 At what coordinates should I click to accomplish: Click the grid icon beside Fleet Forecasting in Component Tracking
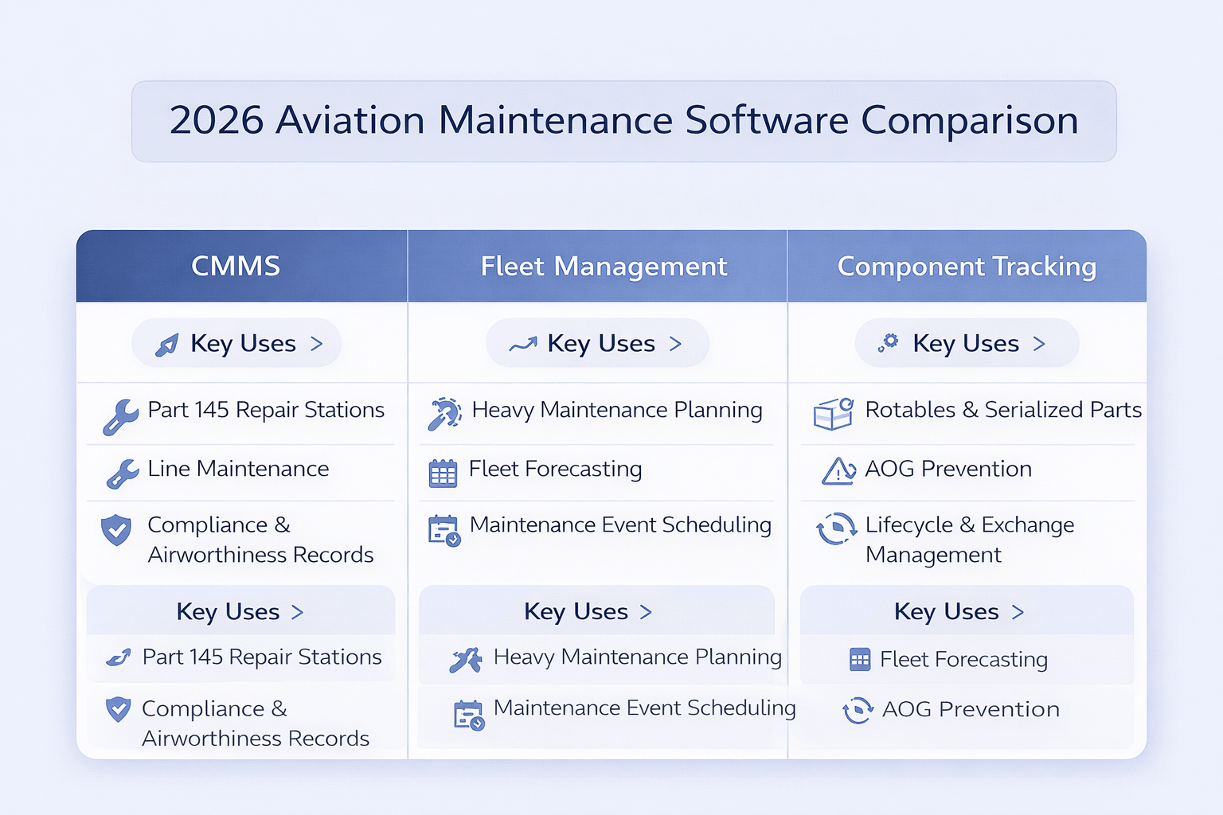(x=860, y=660)
